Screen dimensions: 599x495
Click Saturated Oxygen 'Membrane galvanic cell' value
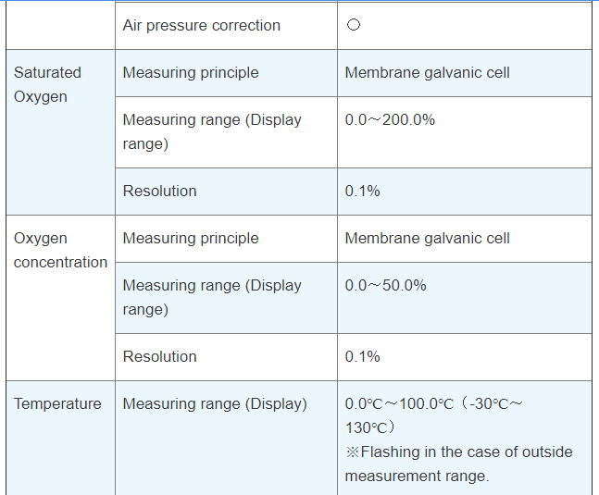click(x=427, y=72)
